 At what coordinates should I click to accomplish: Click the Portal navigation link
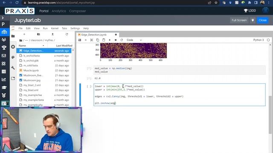click(44, 11)
